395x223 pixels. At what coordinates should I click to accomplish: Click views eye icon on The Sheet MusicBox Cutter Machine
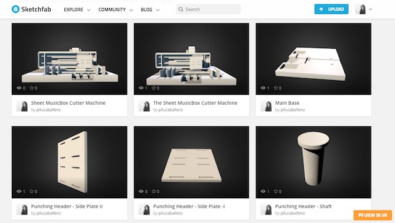click(141, 87)
